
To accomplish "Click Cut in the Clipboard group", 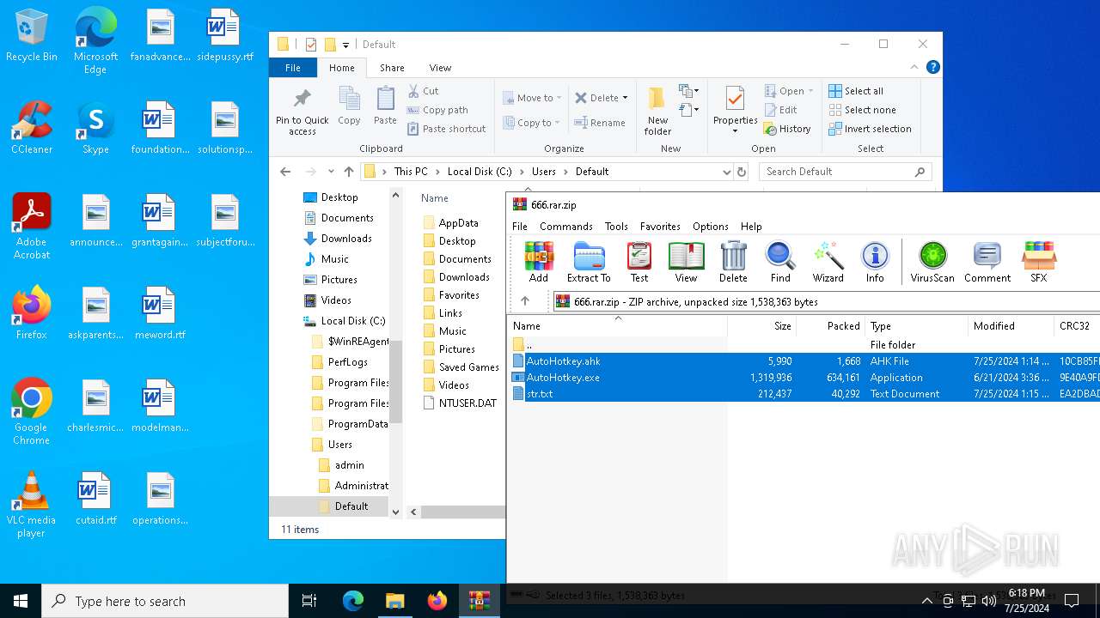I will tap(423, 91).
